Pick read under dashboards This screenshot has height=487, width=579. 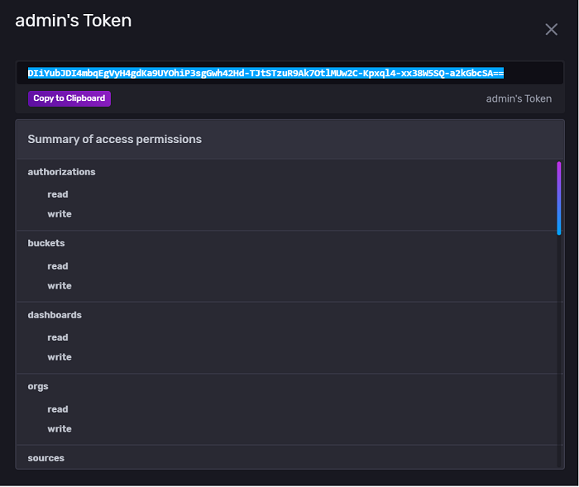(58, 337)
